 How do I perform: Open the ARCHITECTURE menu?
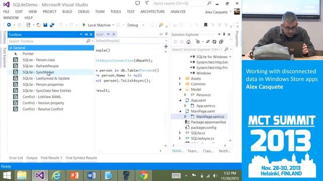pos(152,12)
